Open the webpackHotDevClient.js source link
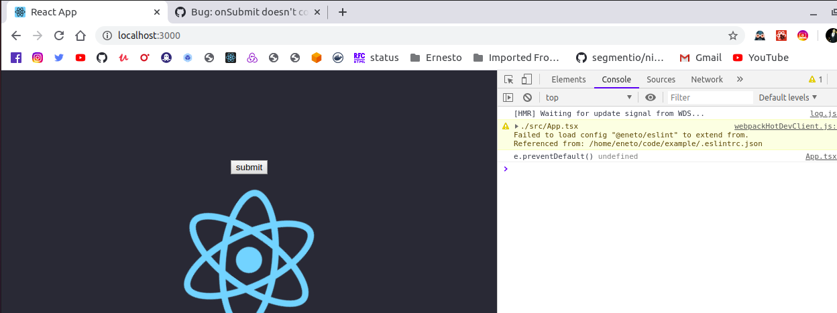Viewport: 837px width, 313px height. tap(785, 126)
